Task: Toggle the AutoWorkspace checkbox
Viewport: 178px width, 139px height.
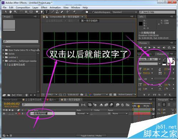Action: coord(93,12)
